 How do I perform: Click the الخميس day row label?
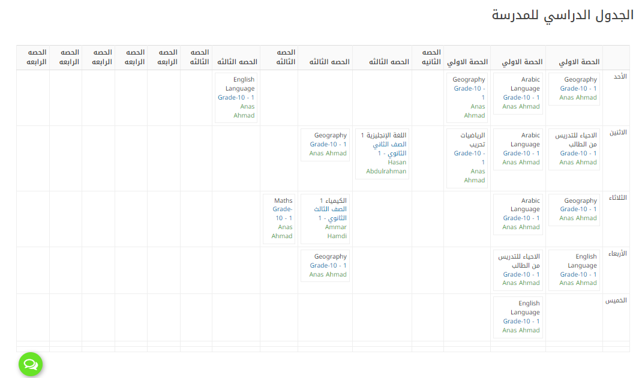click(x=616, y=301)
